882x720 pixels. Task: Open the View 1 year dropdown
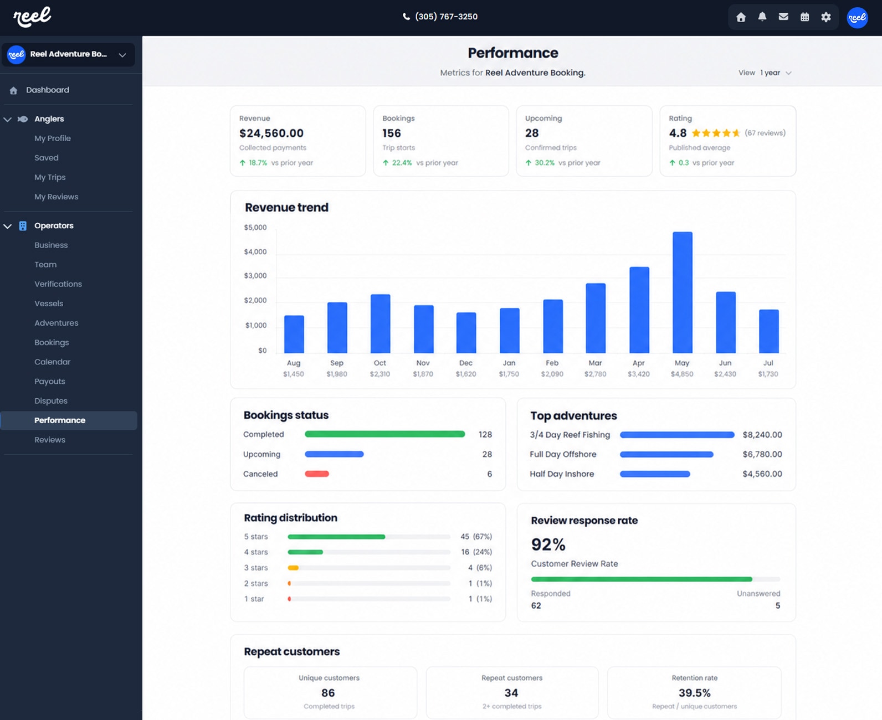[765, 73]
